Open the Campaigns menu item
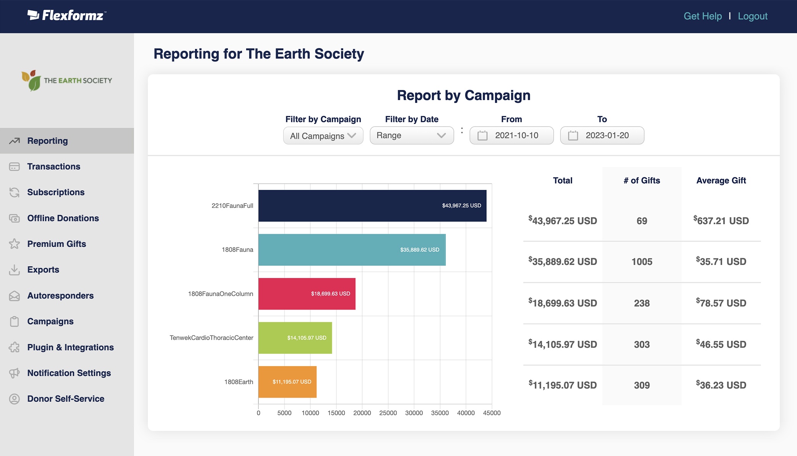The image size is (797, 456). point(50,321)
